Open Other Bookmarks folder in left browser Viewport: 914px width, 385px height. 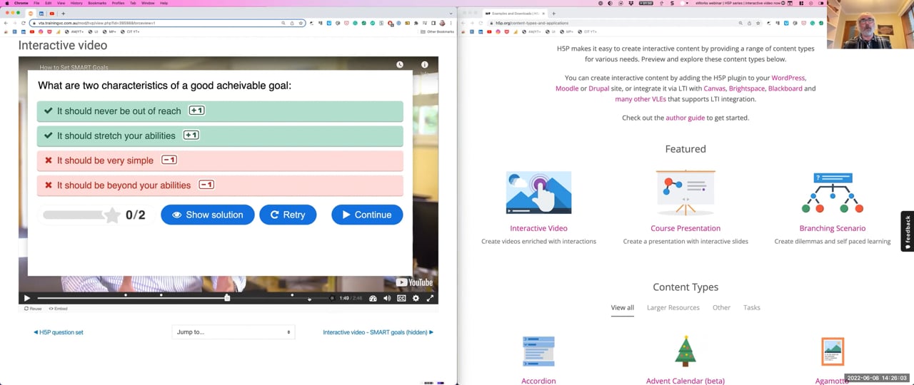(438, 31)
